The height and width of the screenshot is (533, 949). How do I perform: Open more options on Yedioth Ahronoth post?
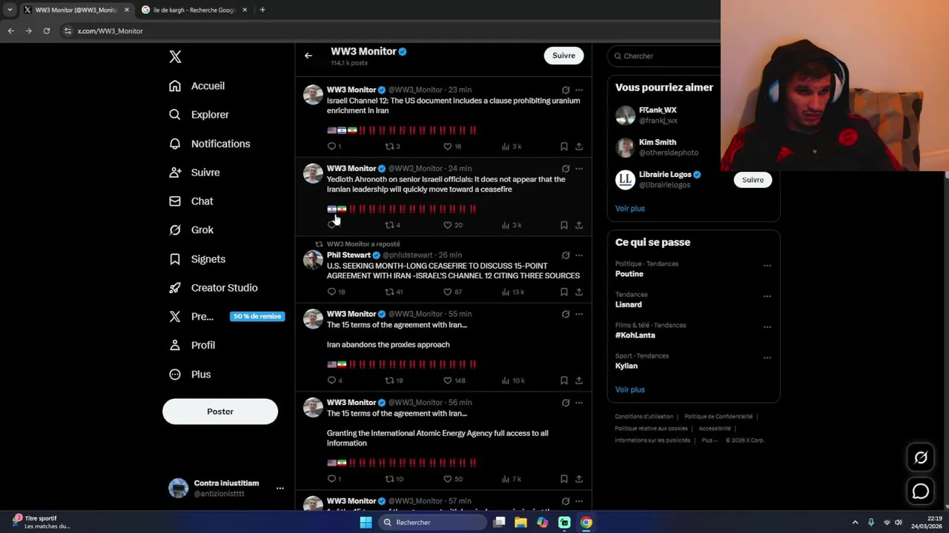click(579, 169)
